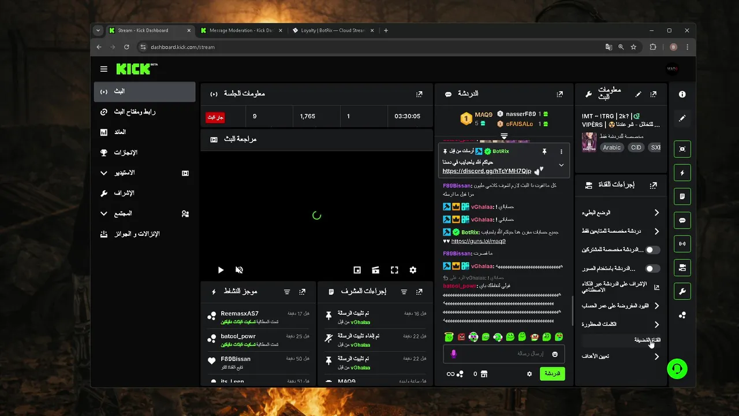Toggle الدردشة مخصصة للمشتركين subscribers-only chat switch

[652, 250]
